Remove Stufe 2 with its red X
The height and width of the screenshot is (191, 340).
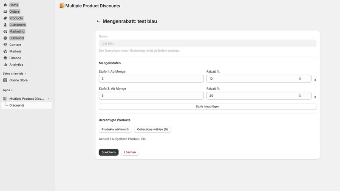[x=315, y=97]
